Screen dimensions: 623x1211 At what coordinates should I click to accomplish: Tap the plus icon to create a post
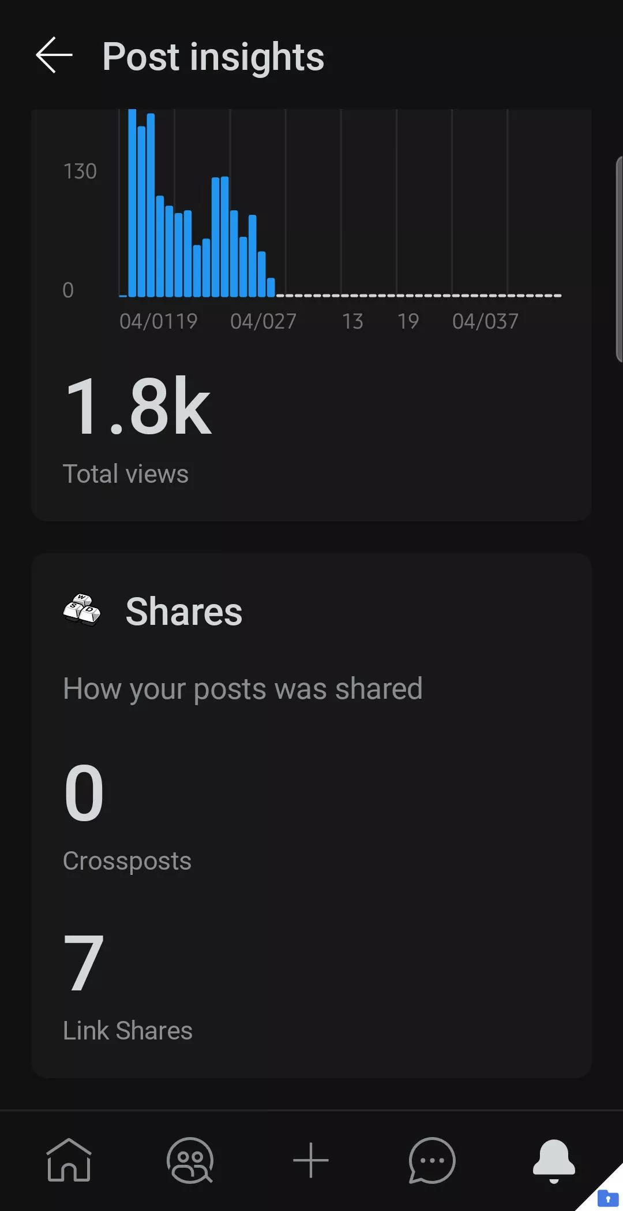click(311, 1160)
